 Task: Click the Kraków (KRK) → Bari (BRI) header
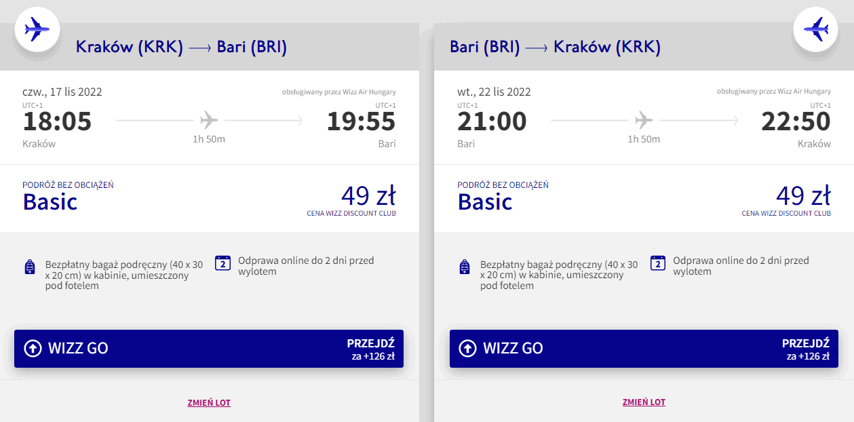click(x=181, y=47)
